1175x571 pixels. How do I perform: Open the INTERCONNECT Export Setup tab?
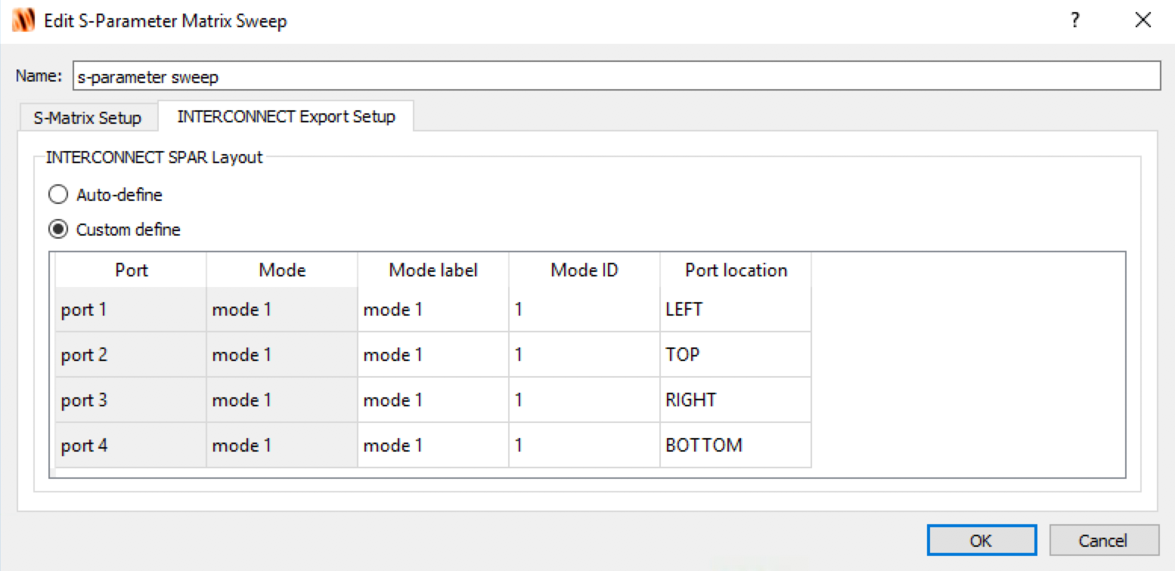(x=286, y=116)
